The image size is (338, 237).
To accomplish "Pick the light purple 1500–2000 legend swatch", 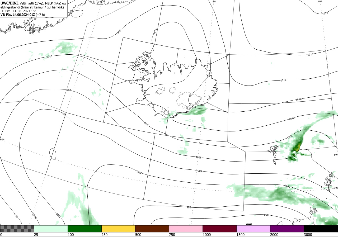I will tap(253, 229).
